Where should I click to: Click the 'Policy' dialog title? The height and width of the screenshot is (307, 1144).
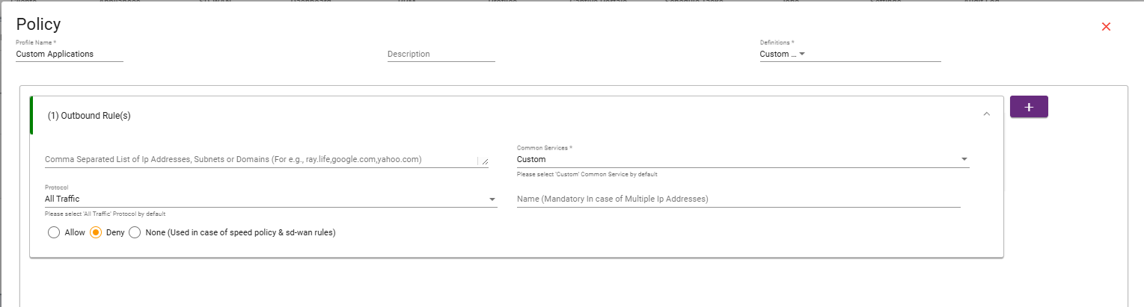click(38, 24)
